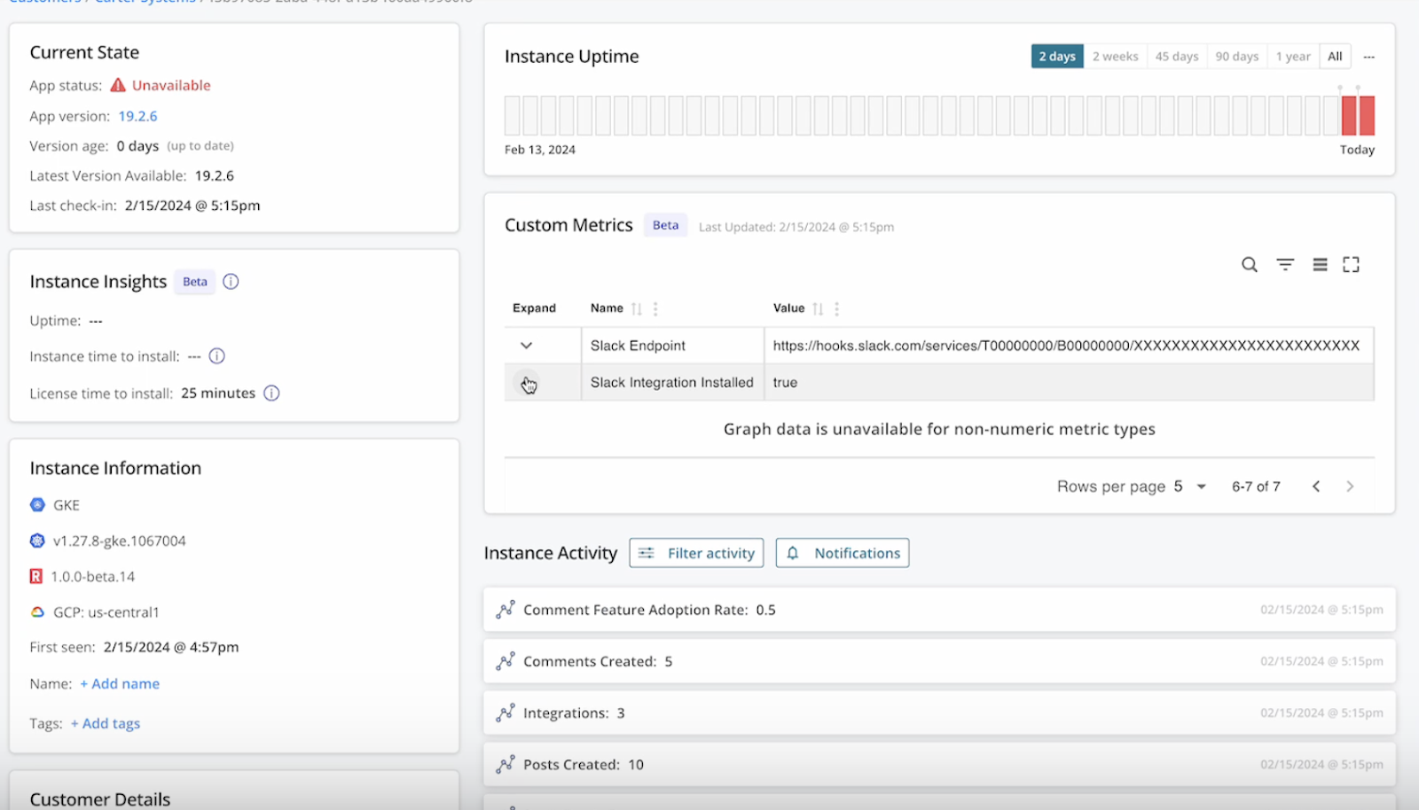Screen dimensions: 1419x810
Task: Open the Custom Metrics filter icon
Action: click(1284, 264)
